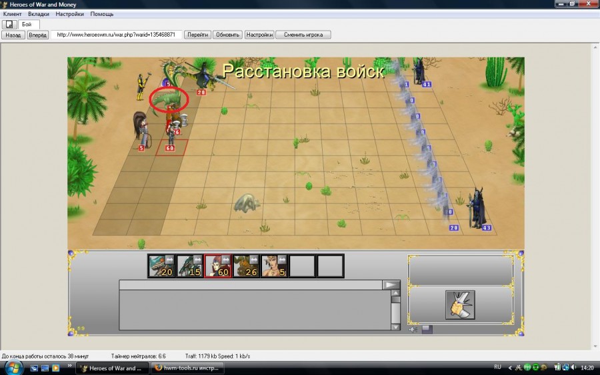
Task: Click the enemy dark unit labeled 43
Action: click(x=477, y=209)
